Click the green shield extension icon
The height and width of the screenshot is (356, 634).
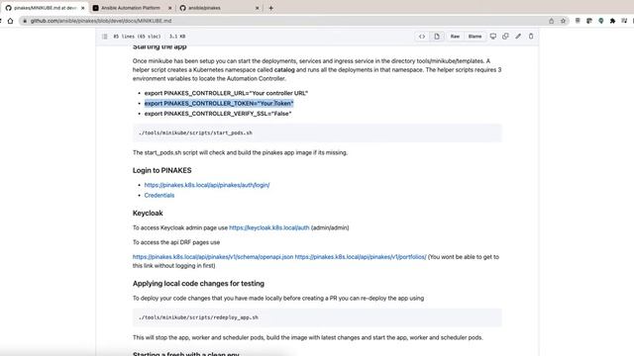[601, 21]
